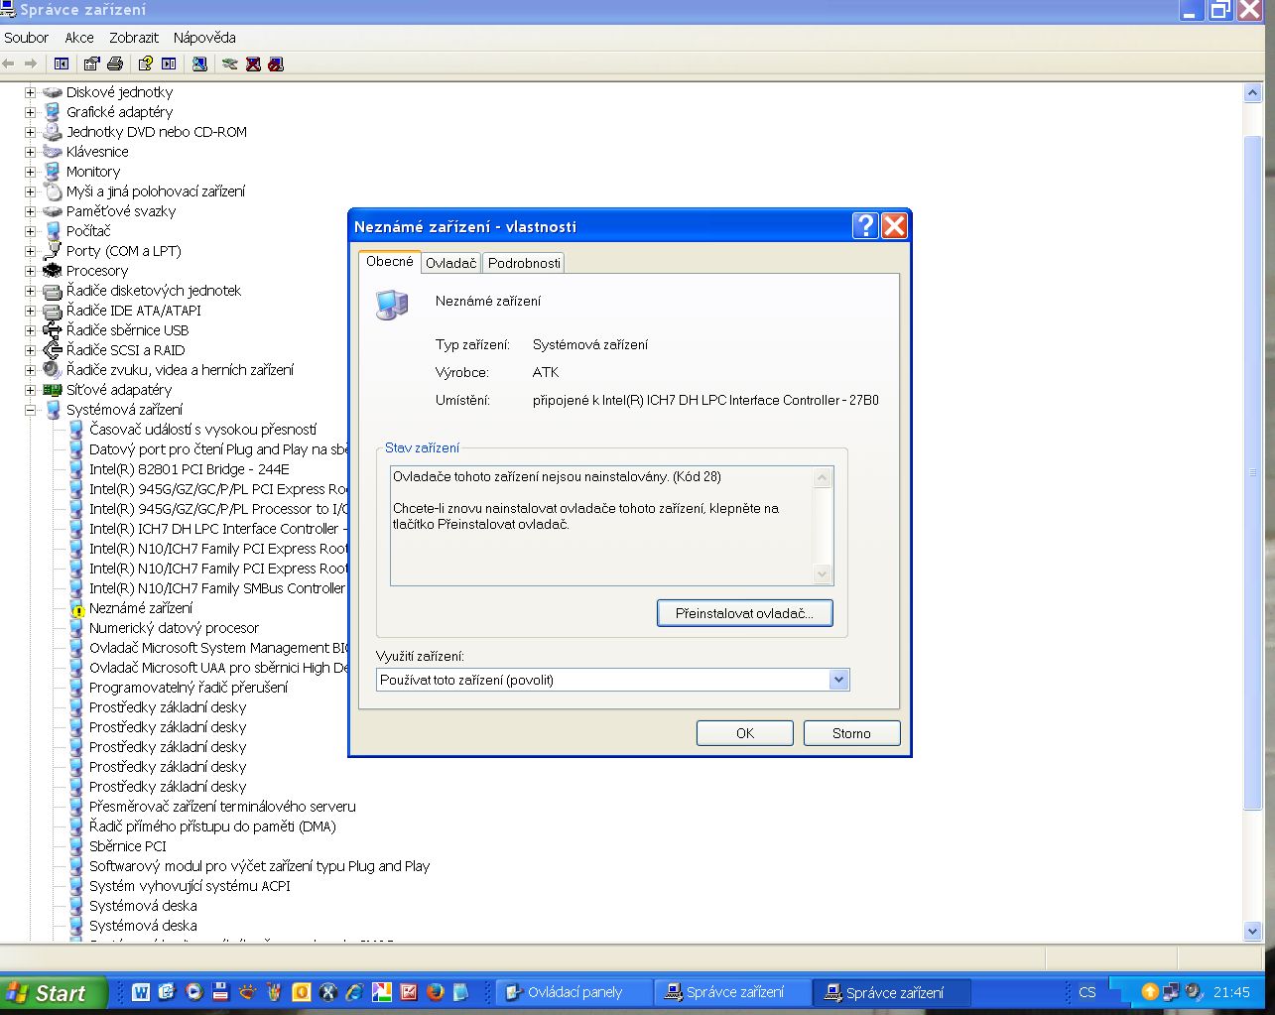Click the Kód 28 status message text
The height and width of the screenshot is (1015, 1275).
[557, 476]
